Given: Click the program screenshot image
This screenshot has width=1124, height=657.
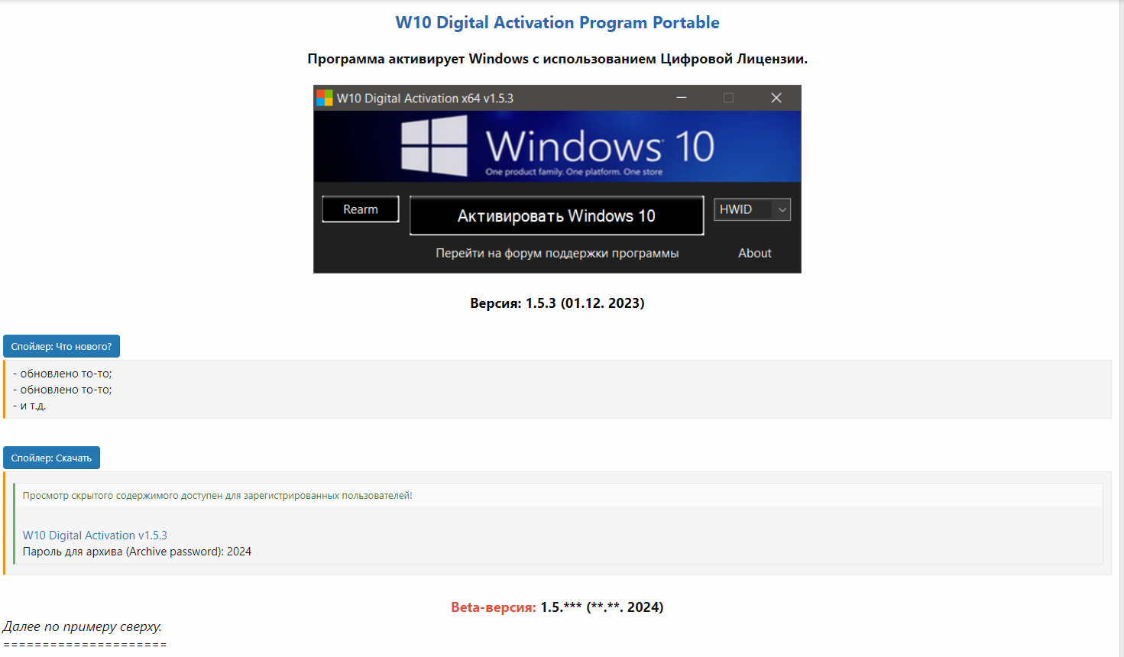Looking at the screenshot, I should point(557,179).
